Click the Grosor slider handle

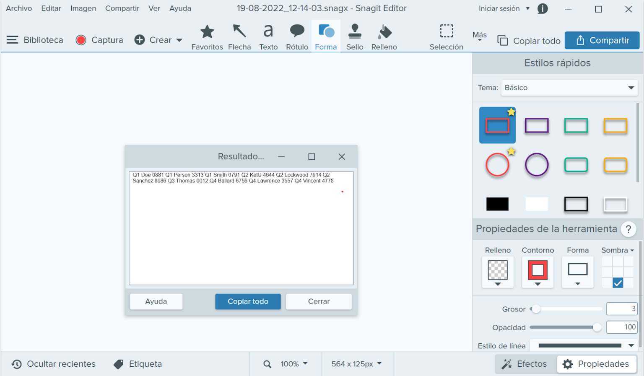536,309
